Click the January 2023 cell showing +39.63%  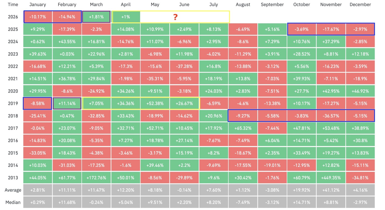(x=38, y=54)
